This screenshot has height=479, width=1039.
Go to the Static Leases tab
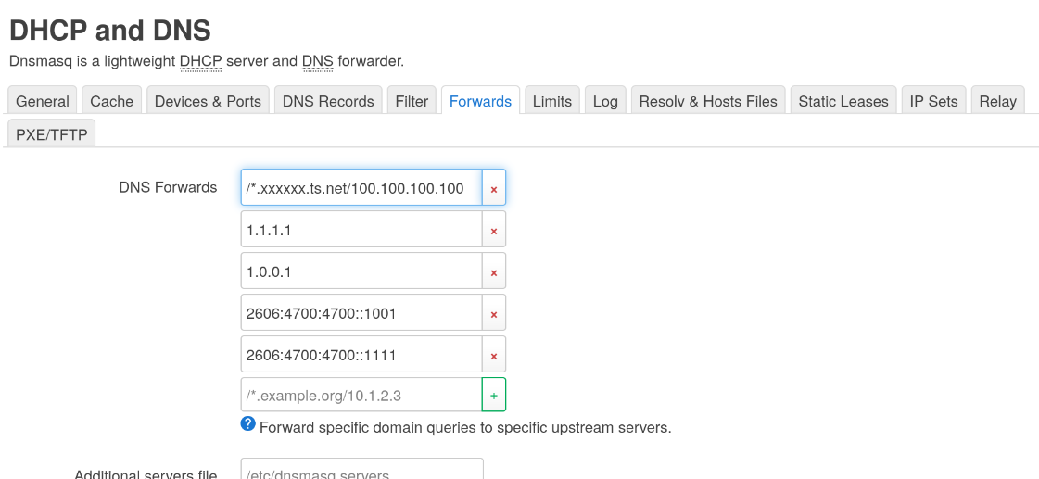[843, 101]
